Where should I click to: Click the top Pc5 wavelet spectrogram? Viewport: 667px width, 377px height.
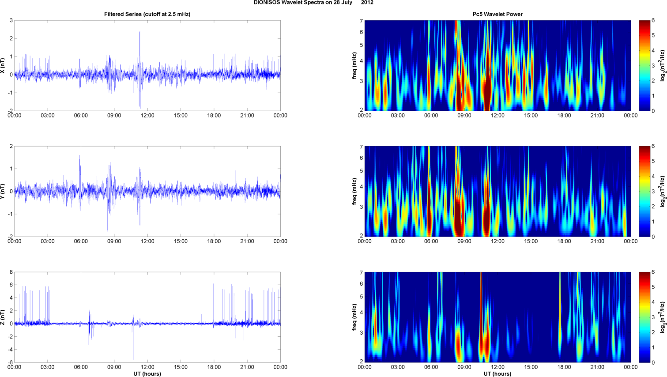pyautogui.click(x=497, y=65)
